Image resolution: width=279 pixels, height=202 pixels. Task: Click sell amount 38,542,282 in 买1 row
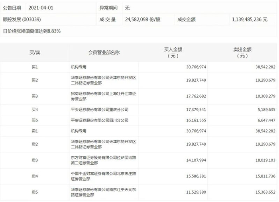tap(265, 67)
